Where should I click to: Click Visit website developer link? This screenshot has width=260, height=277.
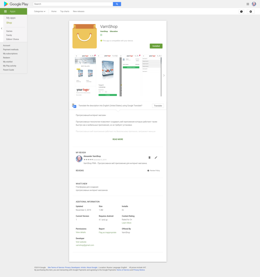click(x=81, y=242)
